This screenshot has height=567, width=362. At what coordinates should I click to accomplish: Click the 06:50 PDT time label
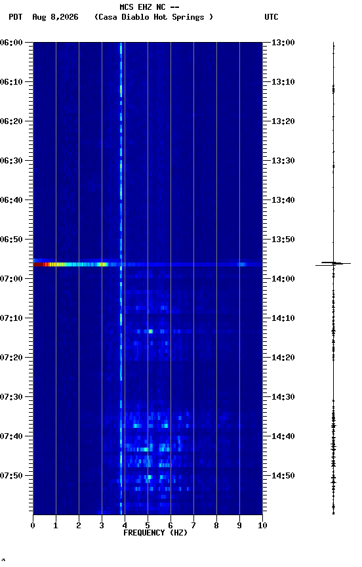[x=11, y=240]
